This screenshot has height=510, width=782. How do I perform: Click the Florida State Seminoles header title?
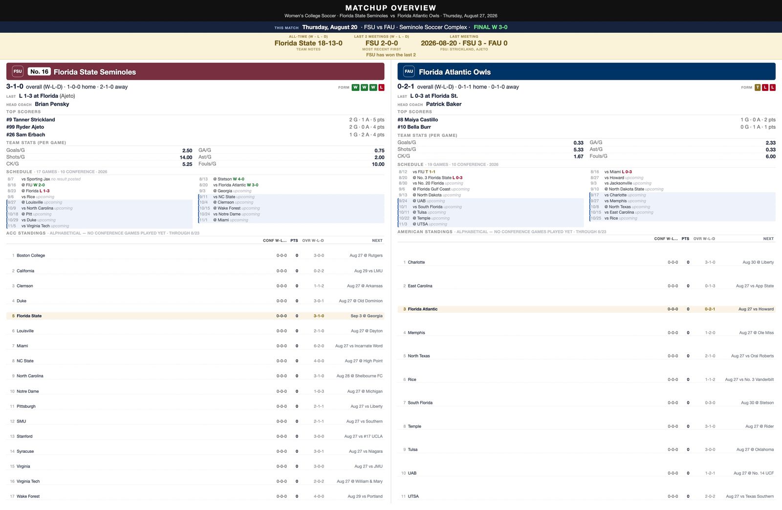[x=95, y=72]
